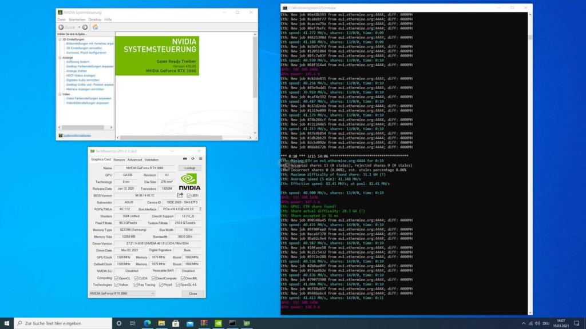Open the GPU-Z settings hamburger icon
Viewport: 586px width, 329px height.
[x=201, y=159]
